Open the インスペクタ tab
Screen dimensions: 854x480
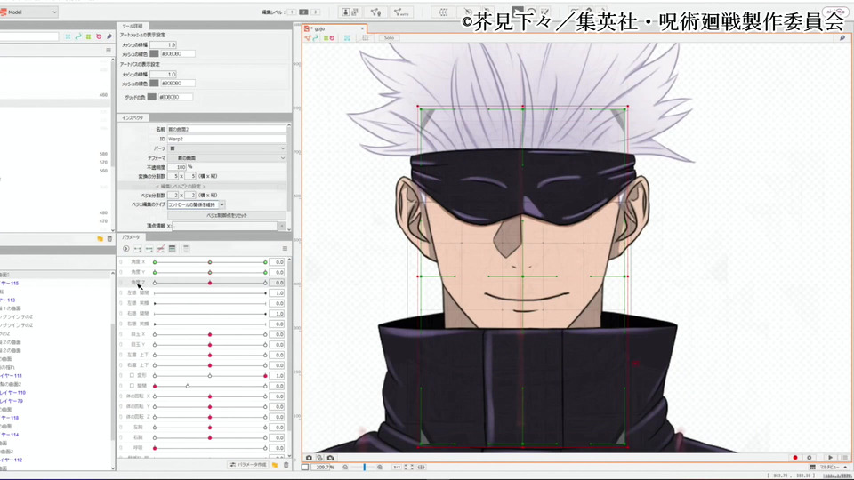[133, 117]
